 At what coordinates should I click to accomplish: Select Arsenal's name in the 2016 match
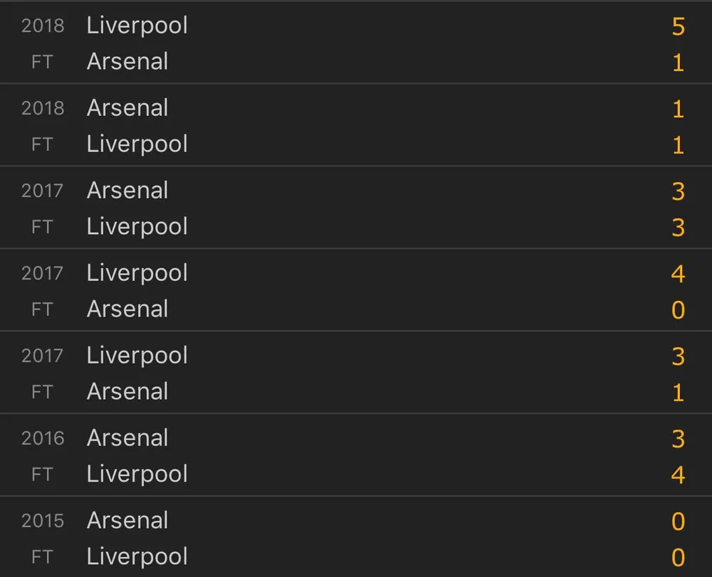click(127, 438)
